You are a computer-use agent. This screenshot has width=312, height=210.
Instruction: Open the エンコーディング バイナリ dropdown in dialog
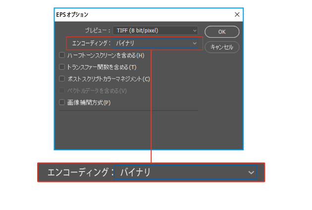click(155, 43)
